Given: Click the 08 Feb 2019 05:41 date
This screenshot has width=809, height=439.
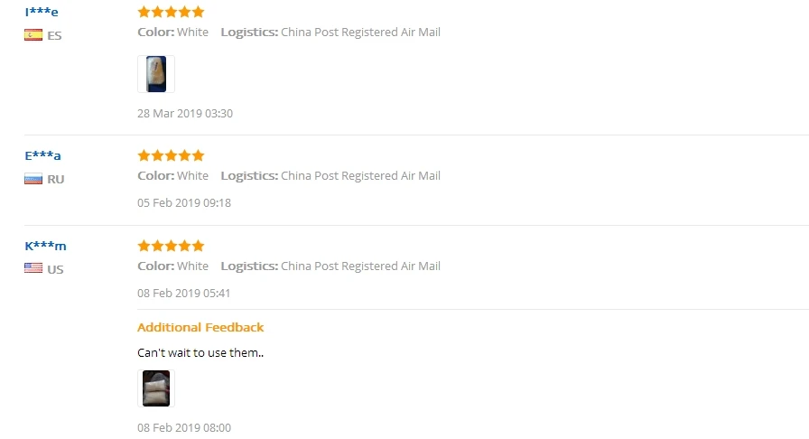Looking at the screenshot, I should [183, 294].
